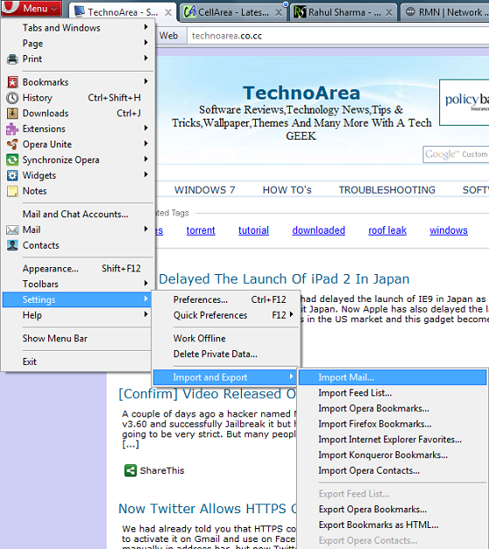Click the Synchronize Opera green icon
This screenshot has height=549, width=489.
12,160
